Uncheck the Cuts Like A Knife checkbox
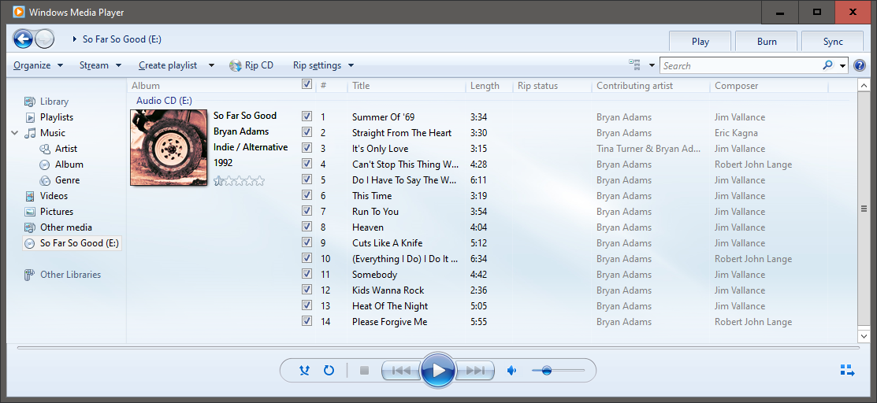 click(307, 242)
